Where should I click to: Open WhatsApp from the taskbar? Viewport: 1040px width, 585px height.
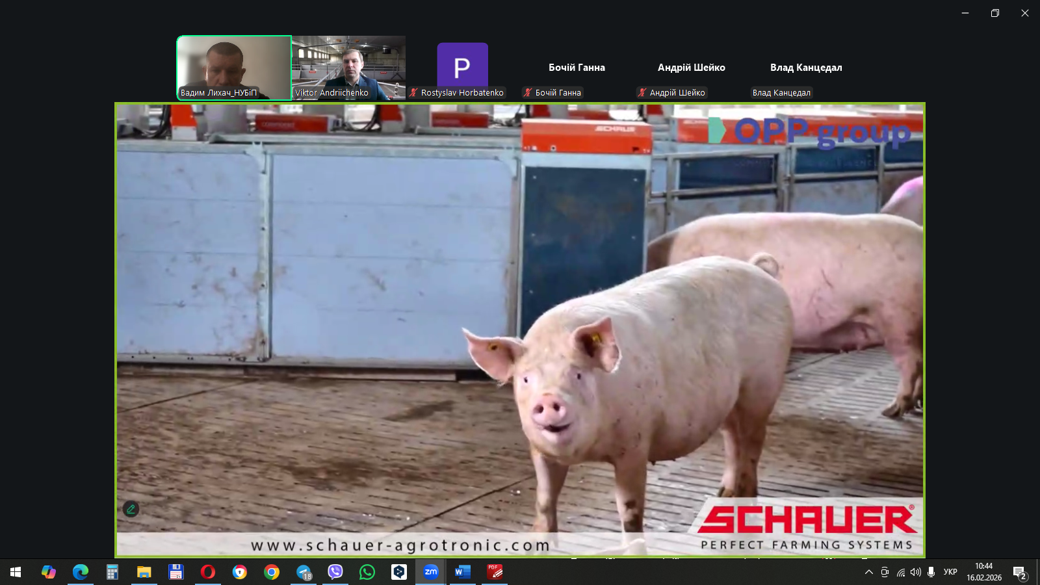click(367, 572)
